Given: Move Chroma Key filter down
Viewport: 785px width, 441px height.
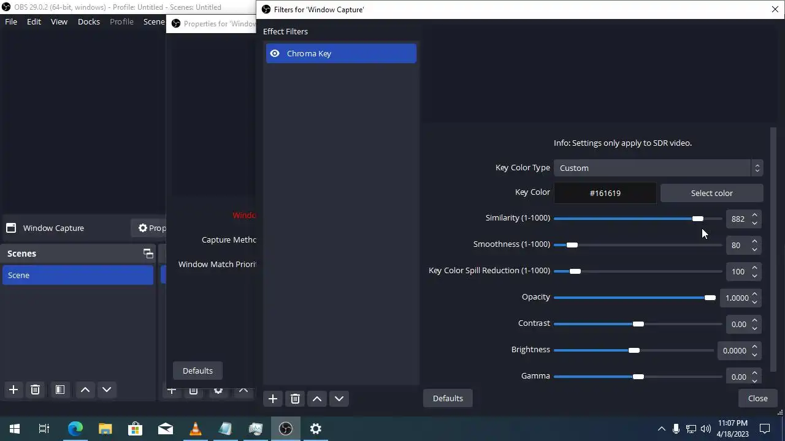Looking at the screenshot, I should pos(339,399).
